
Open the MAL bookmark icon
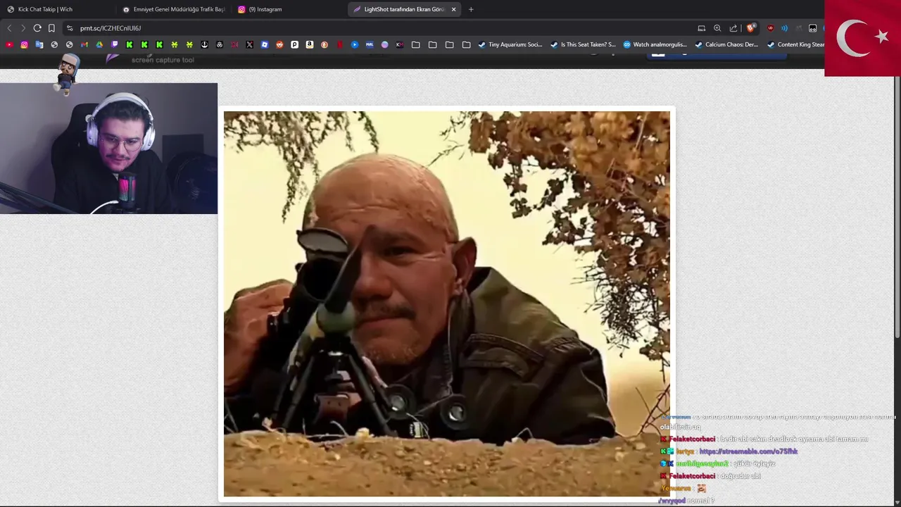370,44
